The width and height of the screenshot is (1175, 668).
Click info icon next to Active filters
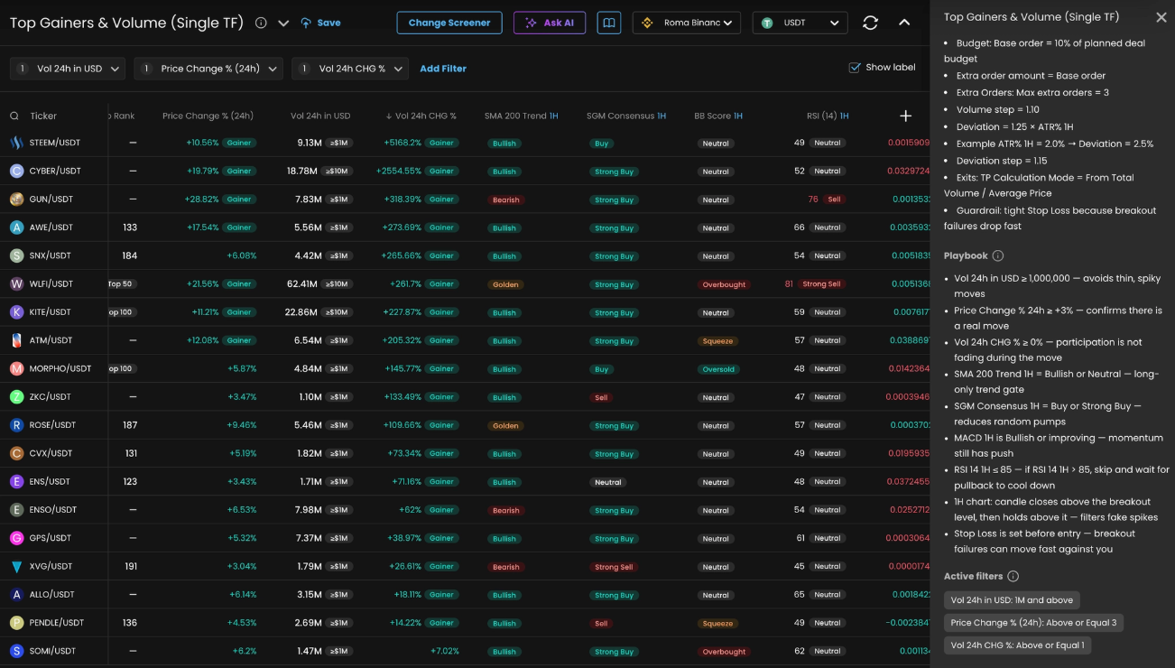point(1013,576)
